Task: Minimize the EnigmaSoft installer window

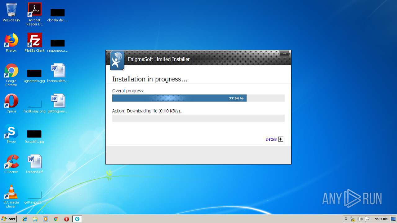Action: coord(284,54)
